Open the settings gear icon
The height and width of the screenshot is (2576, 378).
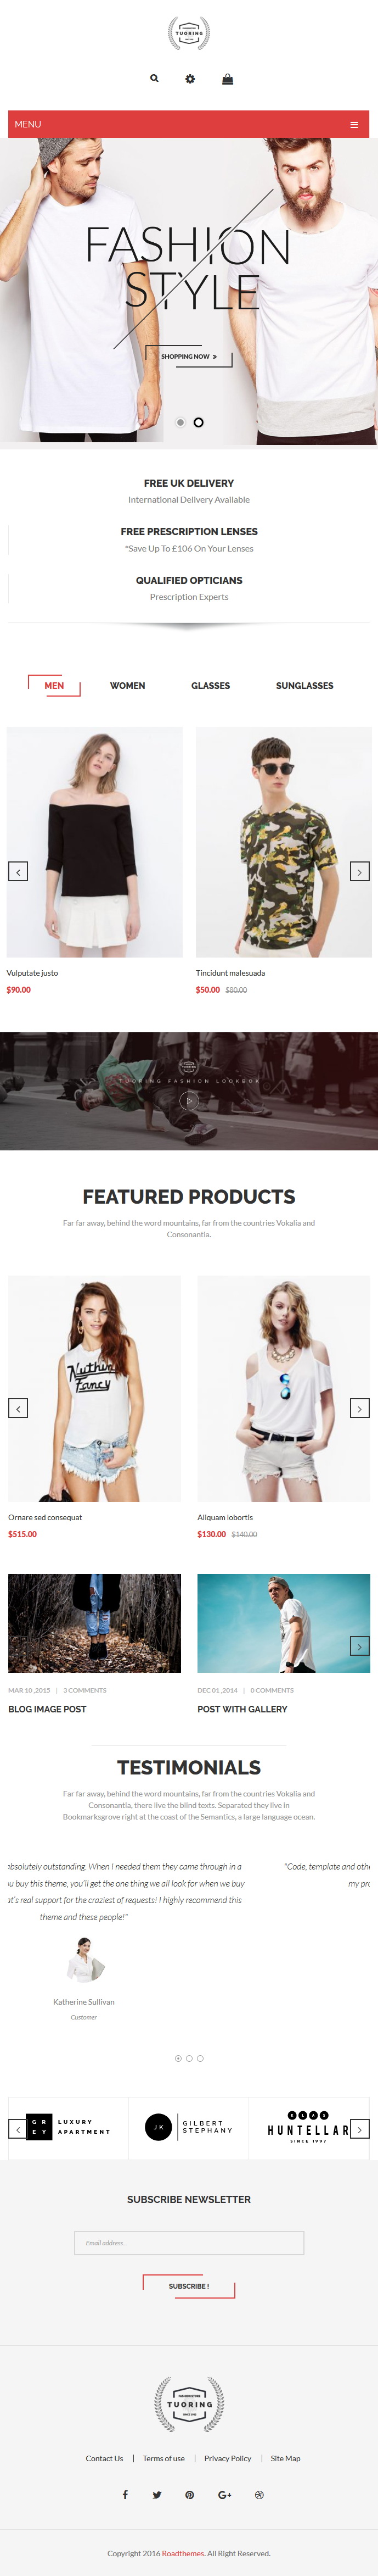click(189, 79)
